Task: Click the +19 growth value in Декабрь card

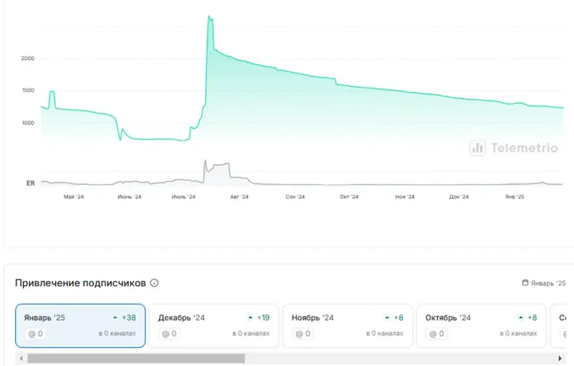Action: click(263, 318)
